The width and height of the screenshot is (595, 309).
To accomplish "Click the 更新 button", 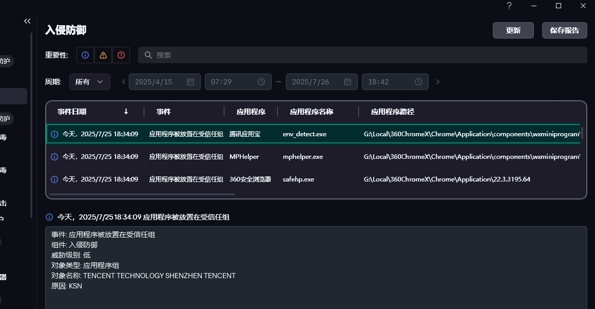I will 513,30.
